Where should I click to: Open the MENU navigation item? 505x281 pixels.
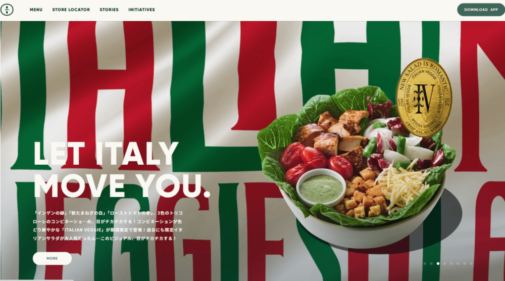pos(36,10)
